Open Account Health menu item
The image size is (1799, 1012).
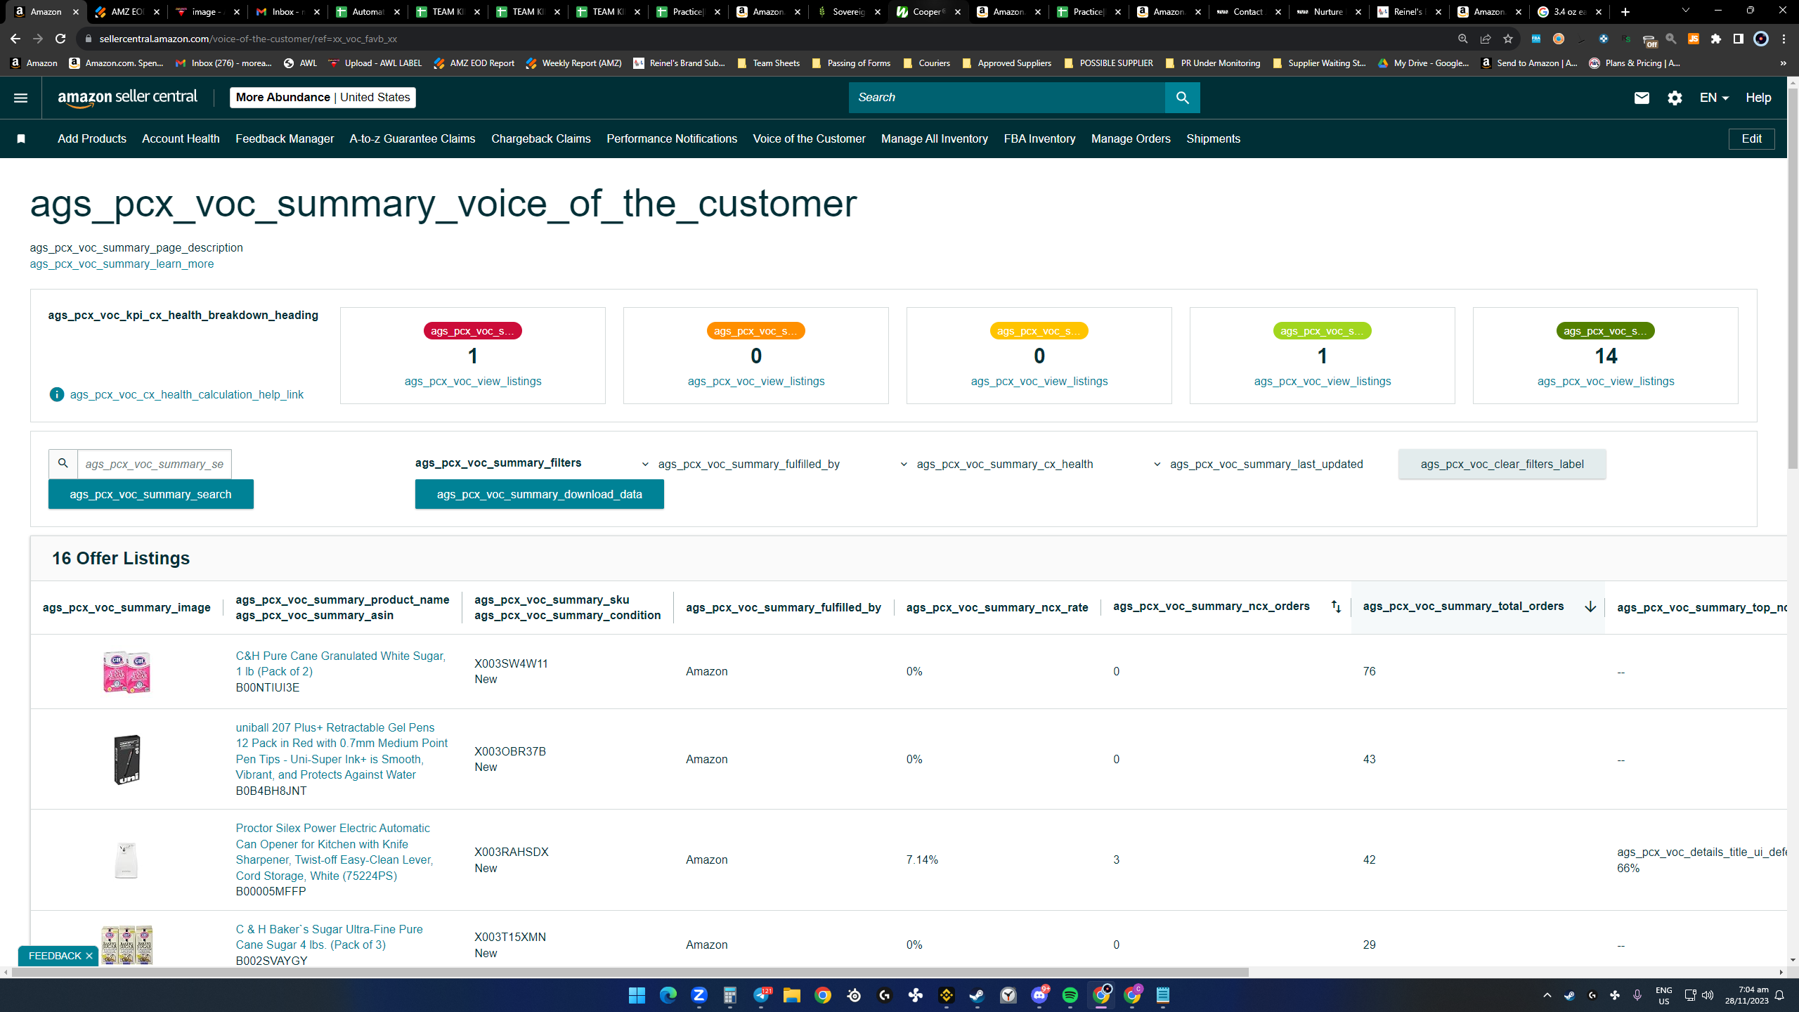[x=181, y=139]
